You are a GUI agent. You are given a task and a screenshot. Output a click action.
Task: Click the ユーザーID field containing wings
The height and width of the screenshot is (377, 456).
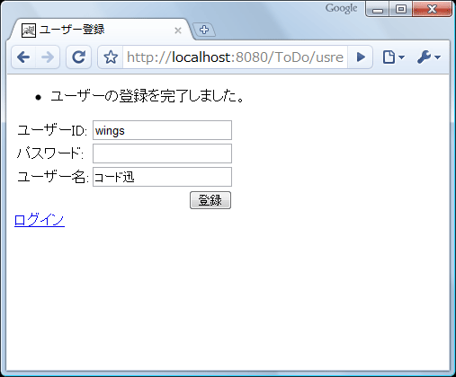pos(162,130)
